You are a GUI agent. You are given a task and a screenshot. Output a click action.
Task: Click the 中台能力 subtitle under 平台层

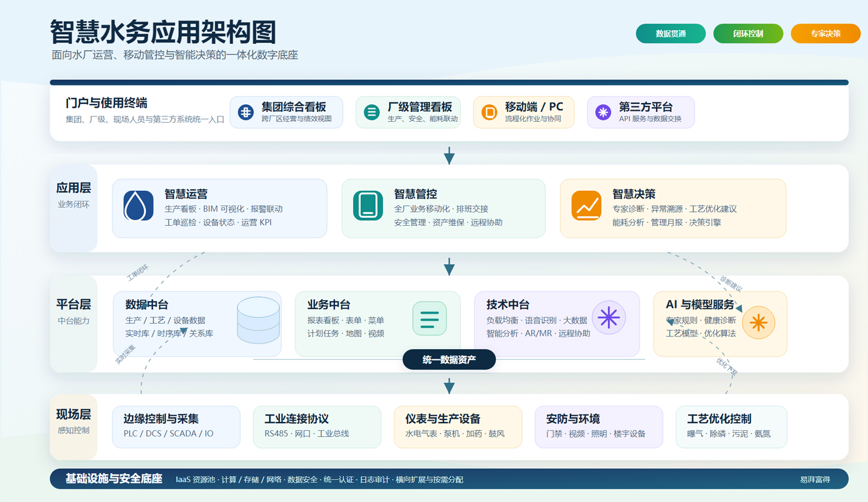pyautogui.click(x=73, y=320)
